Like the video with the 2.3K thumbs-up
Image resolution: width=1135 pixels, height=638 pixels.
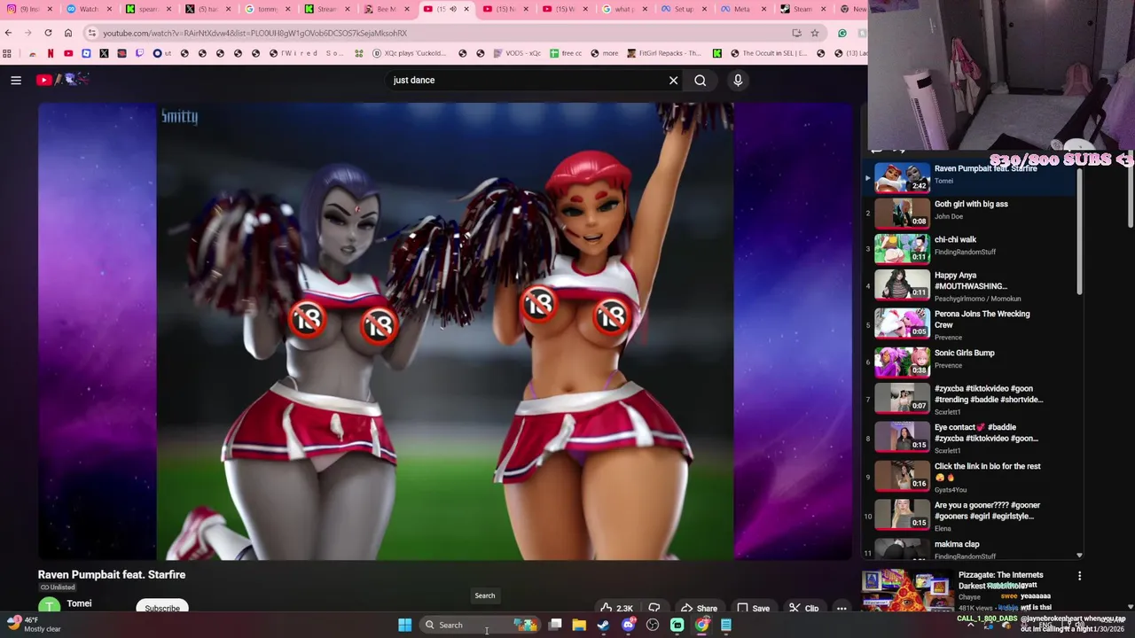tap(616, 608)
